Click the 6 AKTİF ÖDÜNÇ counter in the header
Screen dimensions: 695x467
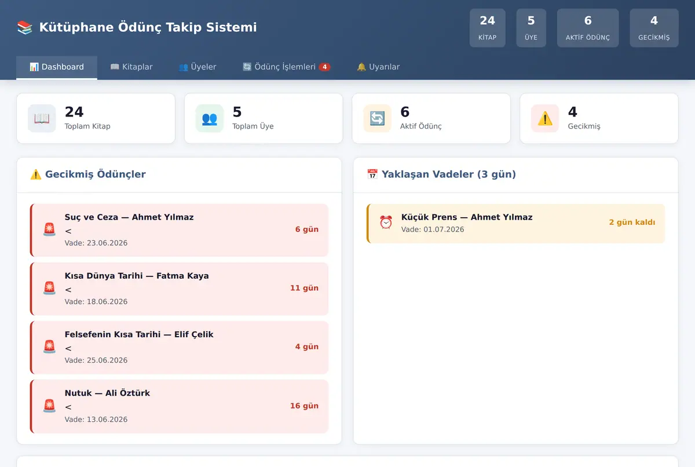click(588, 28)
